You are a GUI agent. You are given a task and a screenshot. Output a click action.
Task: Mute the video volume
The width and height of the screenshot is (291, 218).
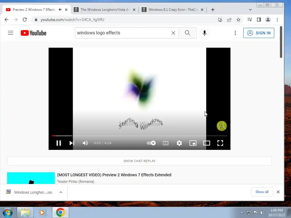[x=85, y=143]
